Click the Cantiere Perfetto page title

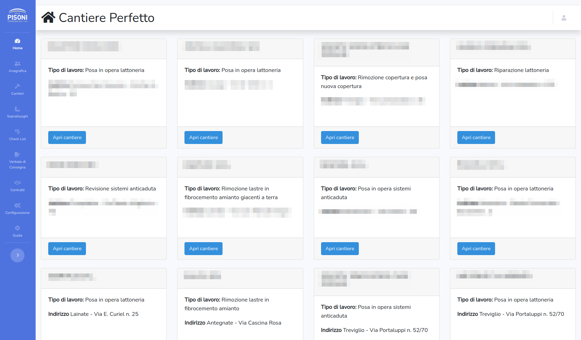click(x=107, y=18)
